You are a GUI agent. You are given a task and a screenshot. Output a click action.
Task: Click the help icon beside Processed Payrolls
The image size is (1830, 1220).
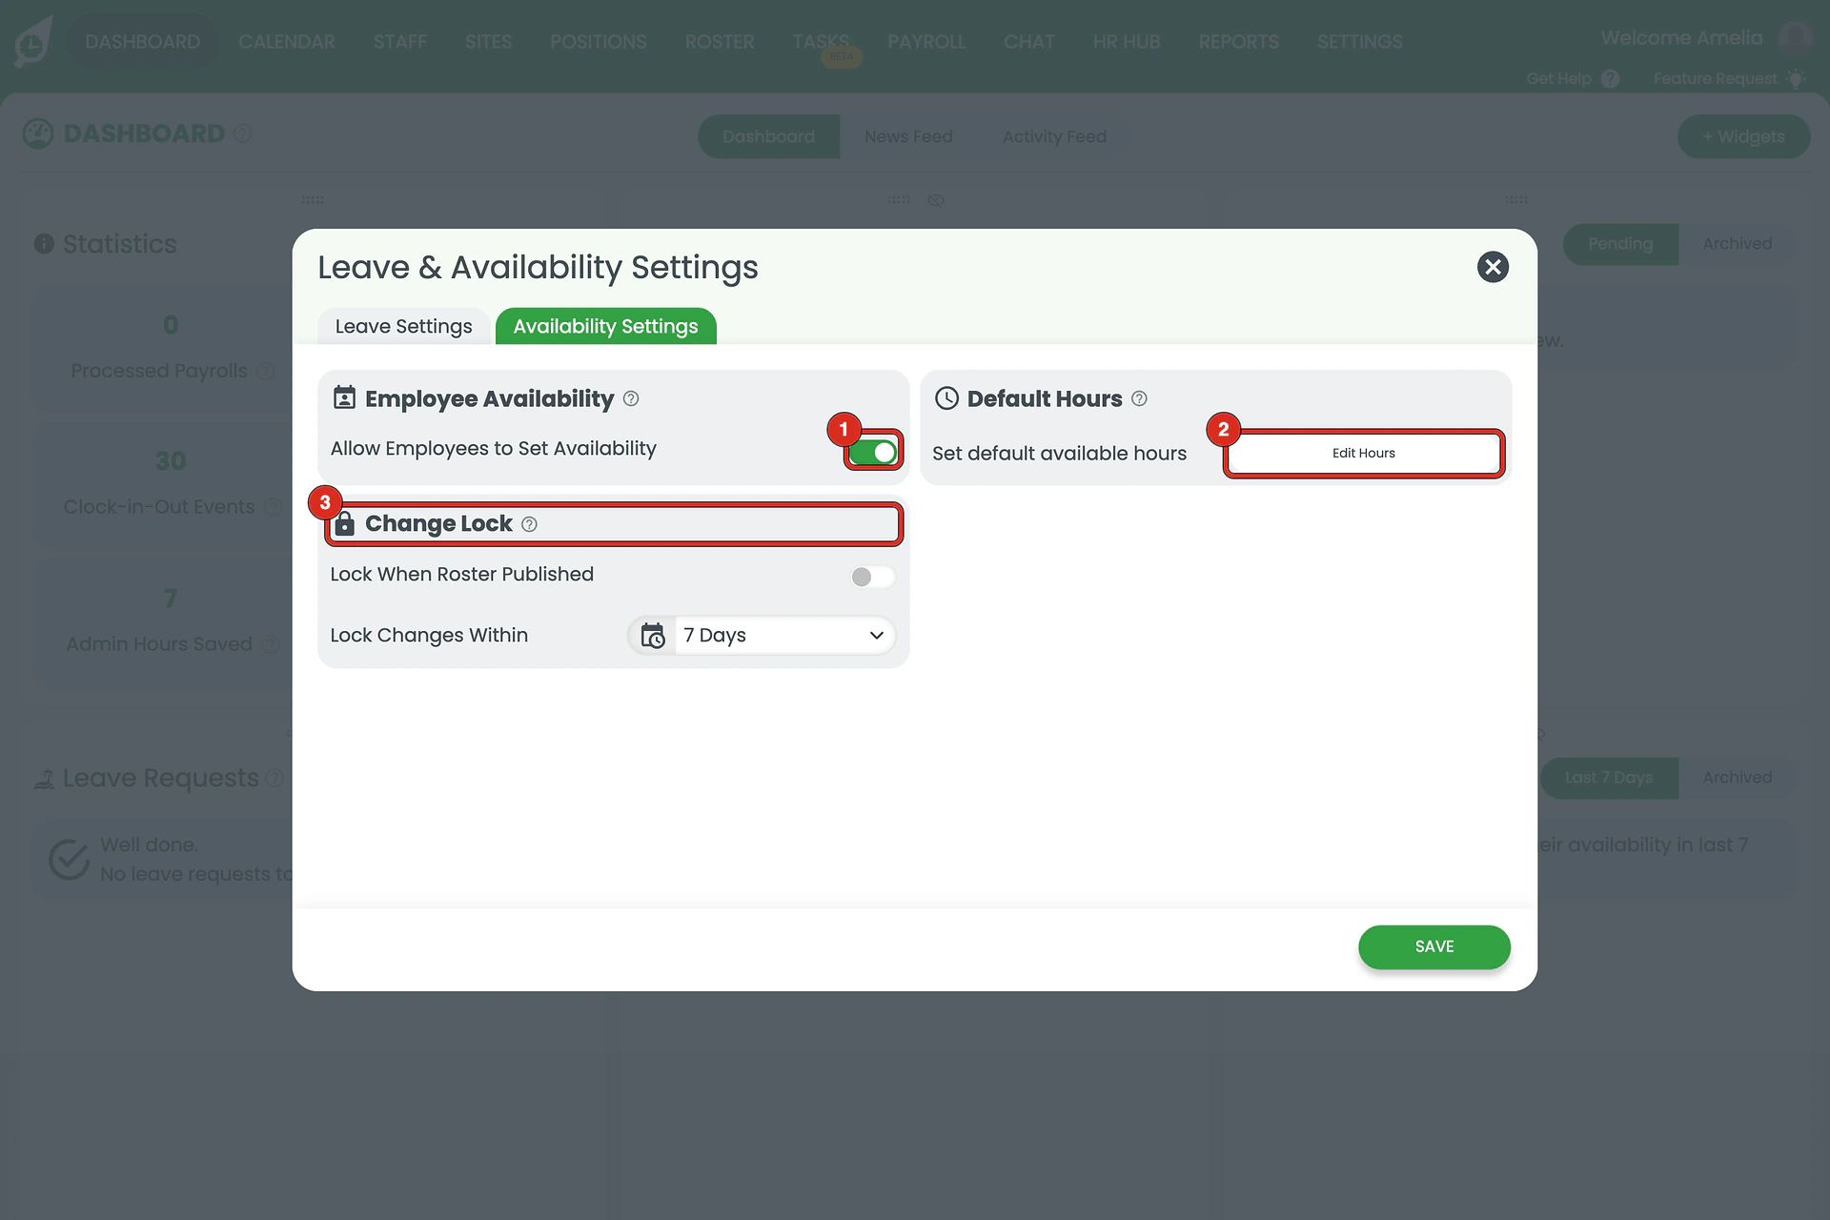pos(266,371)
